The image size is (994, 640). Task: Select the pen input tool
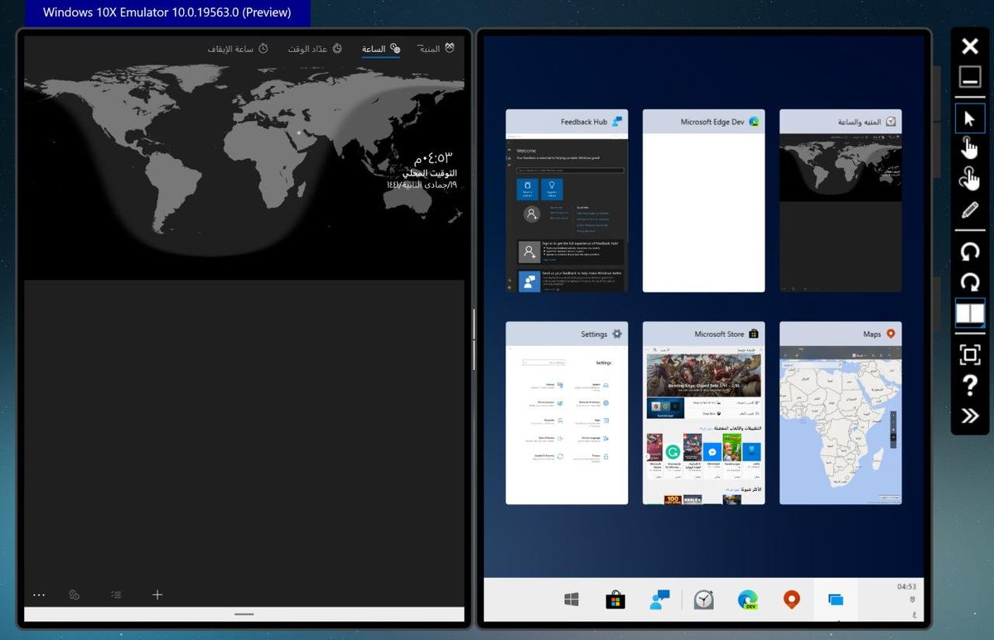[x=969, y=210]
